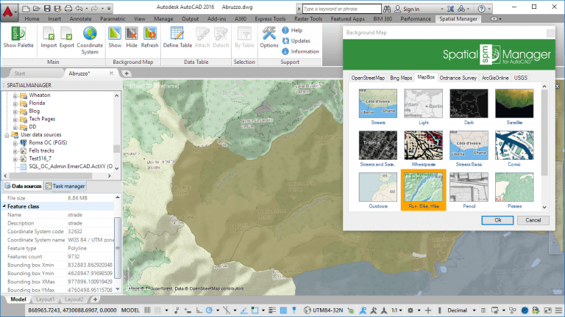This screenshot has width=565, height=317.
Task: Toggle the MODEL space status button
Action: pyautogui.click(x=130, y=310)
